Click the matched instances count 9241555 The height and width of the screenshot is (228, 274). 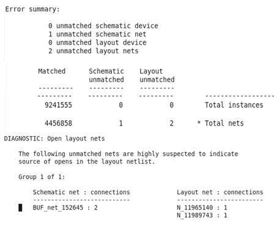(x=58, y=105)
